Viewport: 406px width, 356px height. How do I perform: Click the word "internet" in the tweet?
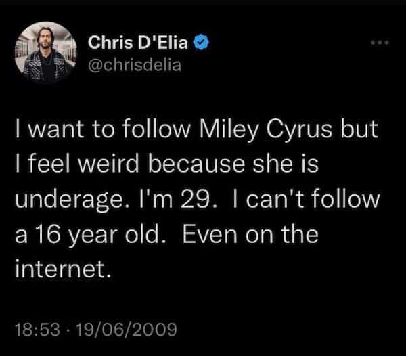tap(64, 271)
